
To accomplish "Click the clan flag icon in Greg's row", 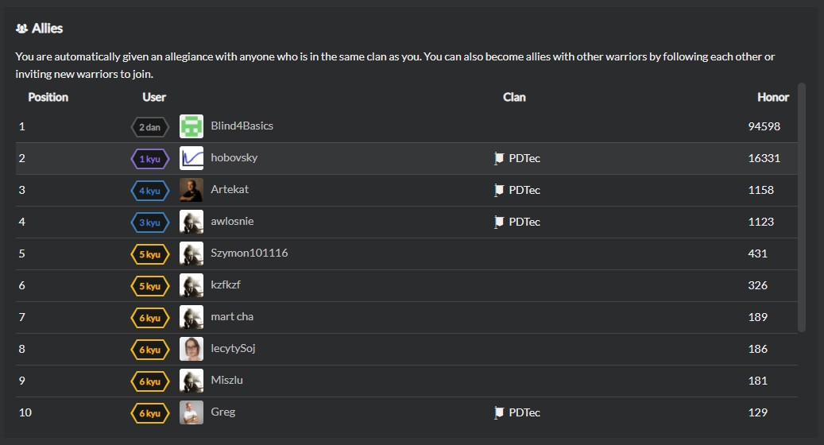I will coord(499,412).
